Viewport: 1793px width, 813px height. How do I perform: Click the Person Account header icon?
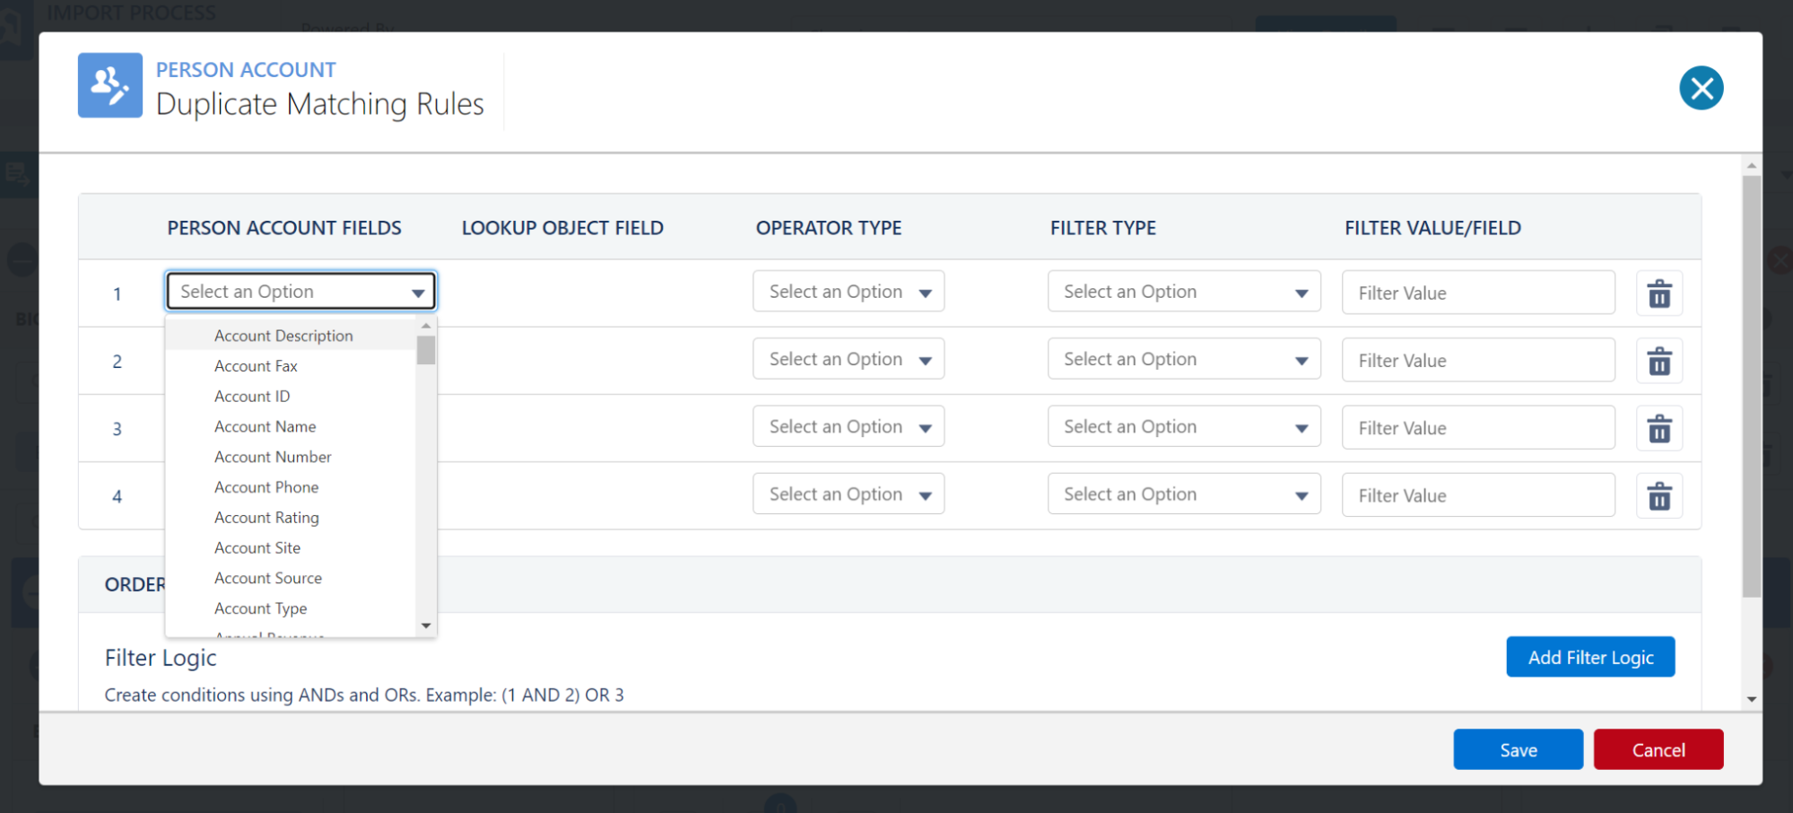coord(110,85)
